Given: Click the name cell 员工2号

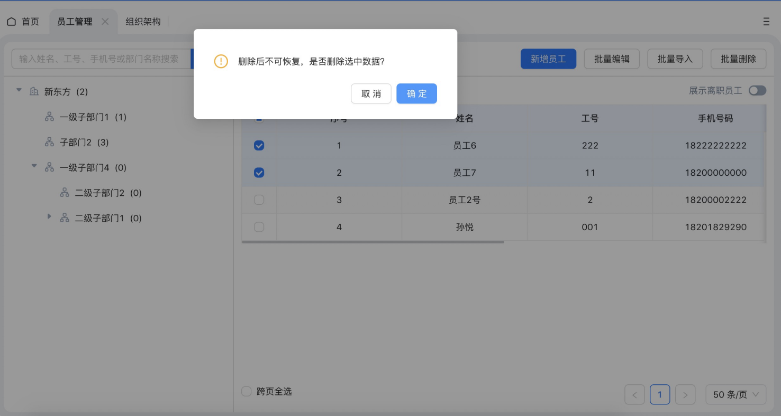Looking at the screenshot, I should pos(465,200).
